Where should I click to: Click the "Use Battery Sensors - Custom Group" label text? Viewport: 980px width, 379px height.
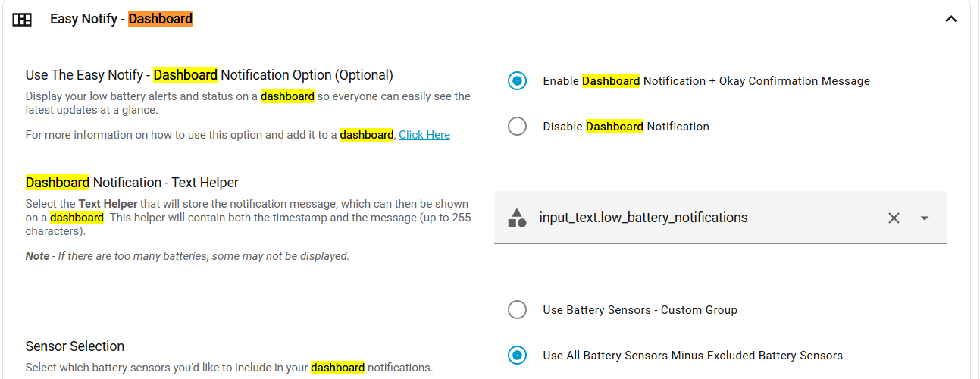tap(640, 309)
